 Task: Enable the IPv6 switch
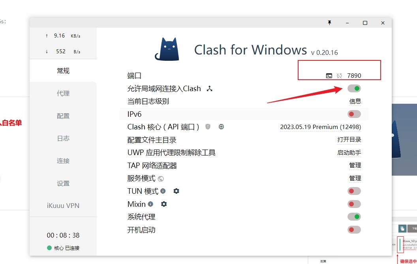point(354,114)
